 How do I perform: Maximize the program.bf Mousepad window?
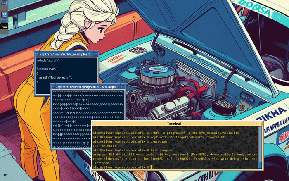coord(123,87)
